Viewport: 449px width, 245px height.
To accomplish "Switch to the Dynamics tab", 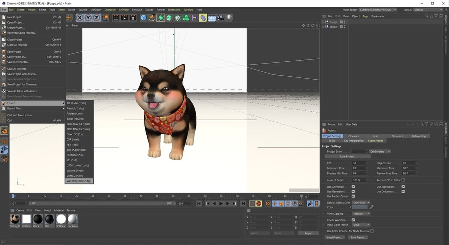I will tap(397, 136).
